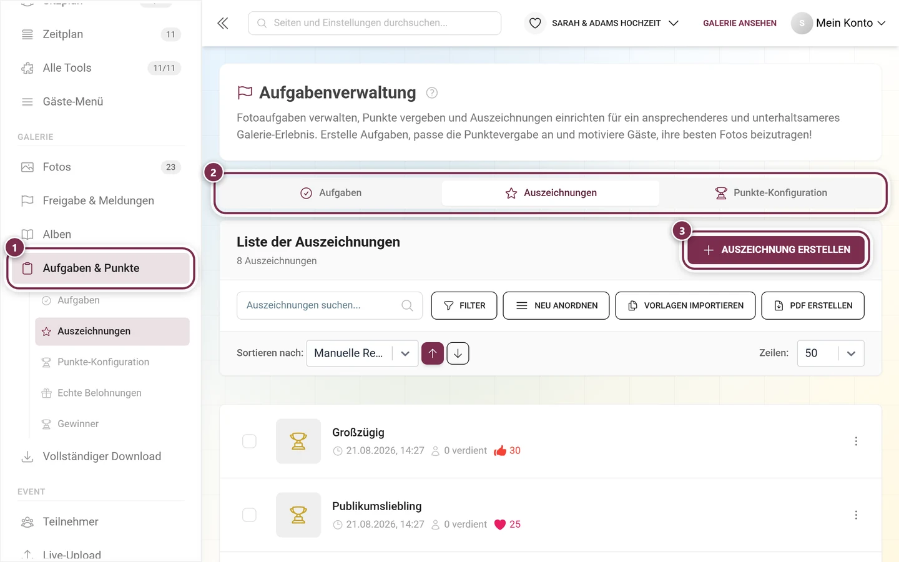The width and height of the screenshot is (899, 562).
Task: Click the trophy icon beside Gewinner
Action: coord(46,424)
